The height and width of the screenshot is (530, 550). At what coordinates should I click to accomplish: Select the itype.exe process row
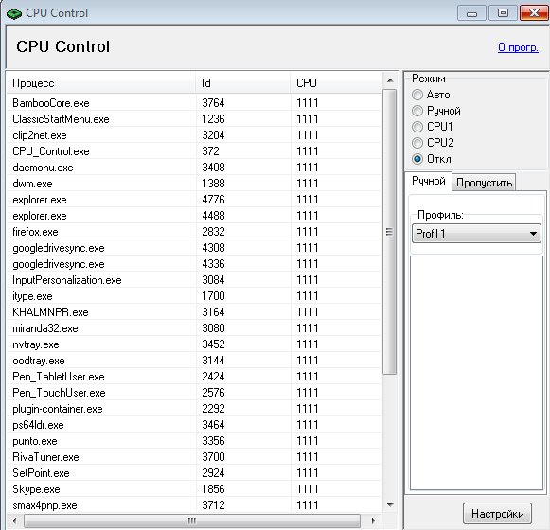[194, 296]
